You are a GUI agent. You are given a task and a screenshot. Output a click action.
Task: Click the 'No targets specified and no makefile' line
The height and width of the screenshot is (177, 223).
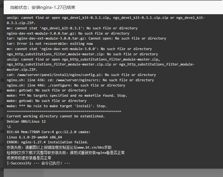coord(67,95)
